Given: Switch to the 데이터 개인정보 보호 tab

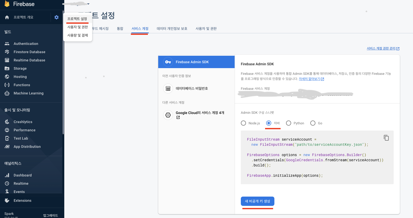Looking at the screenshot, I should pos(172,29).
